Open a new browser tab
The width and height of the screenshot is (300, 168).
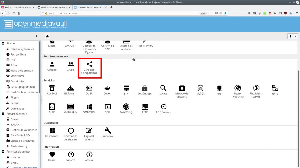[x=111, y=7]
